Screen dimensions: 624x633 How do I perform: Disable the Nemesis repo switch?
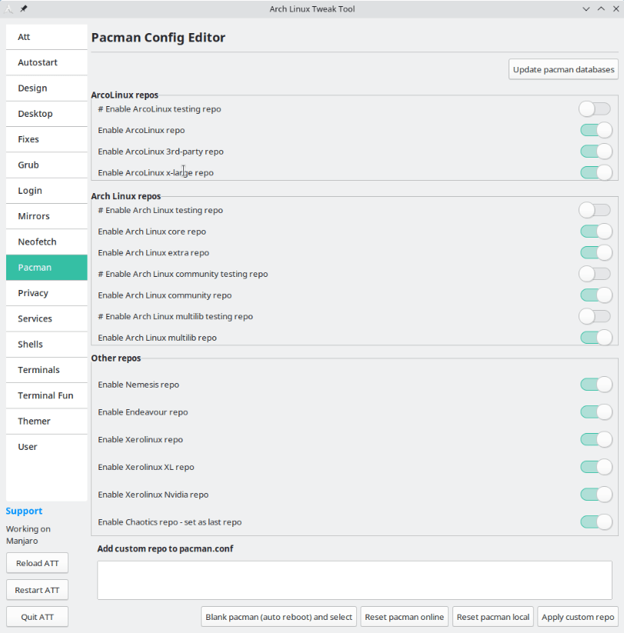[596, 385]
